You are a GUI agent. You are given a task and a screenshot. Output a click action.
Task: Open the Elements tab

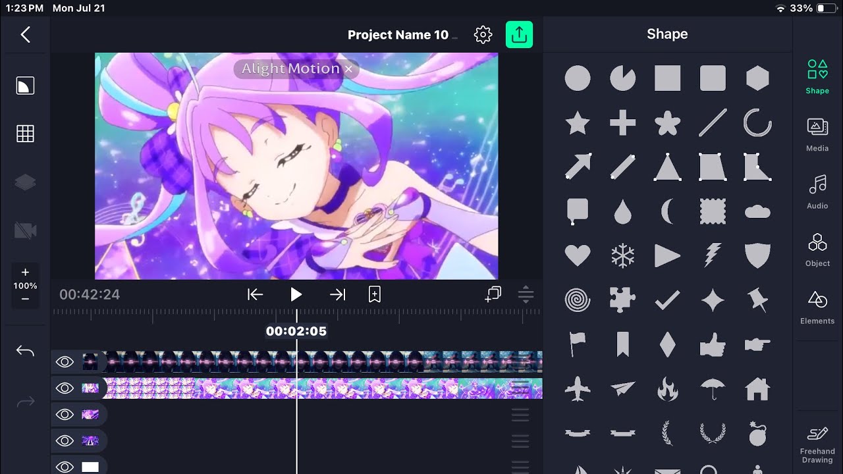click(817, 307)
